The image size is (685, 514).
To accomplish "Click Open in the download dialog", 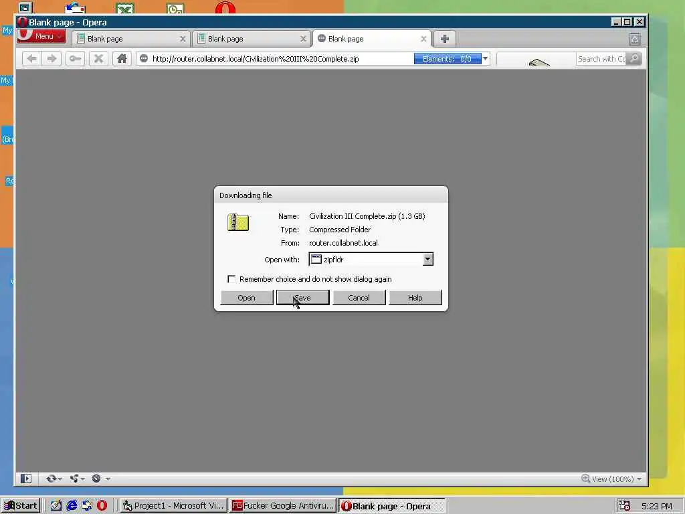I will coord(247,298).
